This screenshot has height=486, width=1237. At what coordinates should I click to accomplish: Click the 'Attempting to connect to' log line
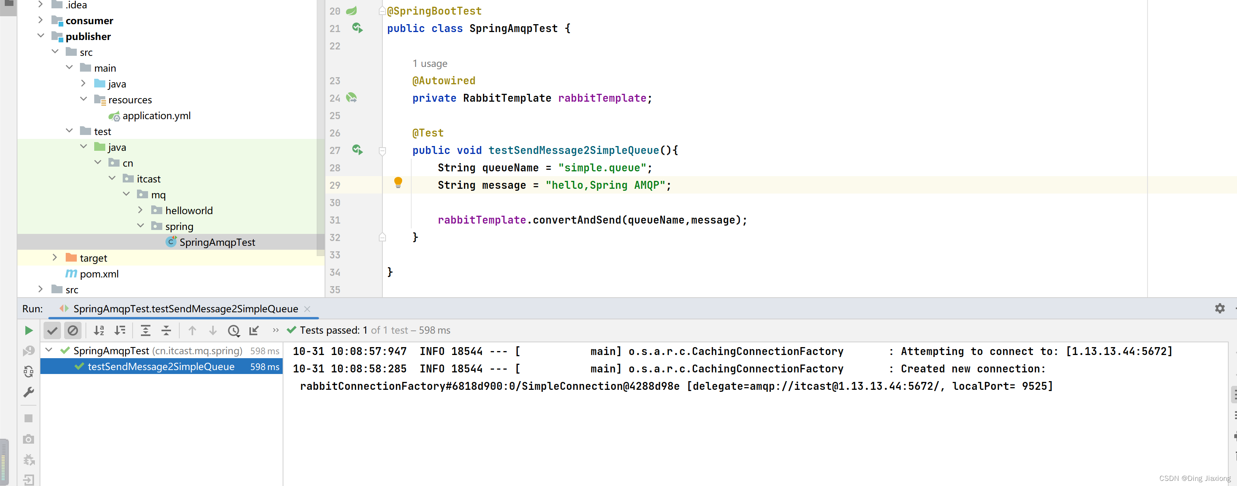point(733,351)
